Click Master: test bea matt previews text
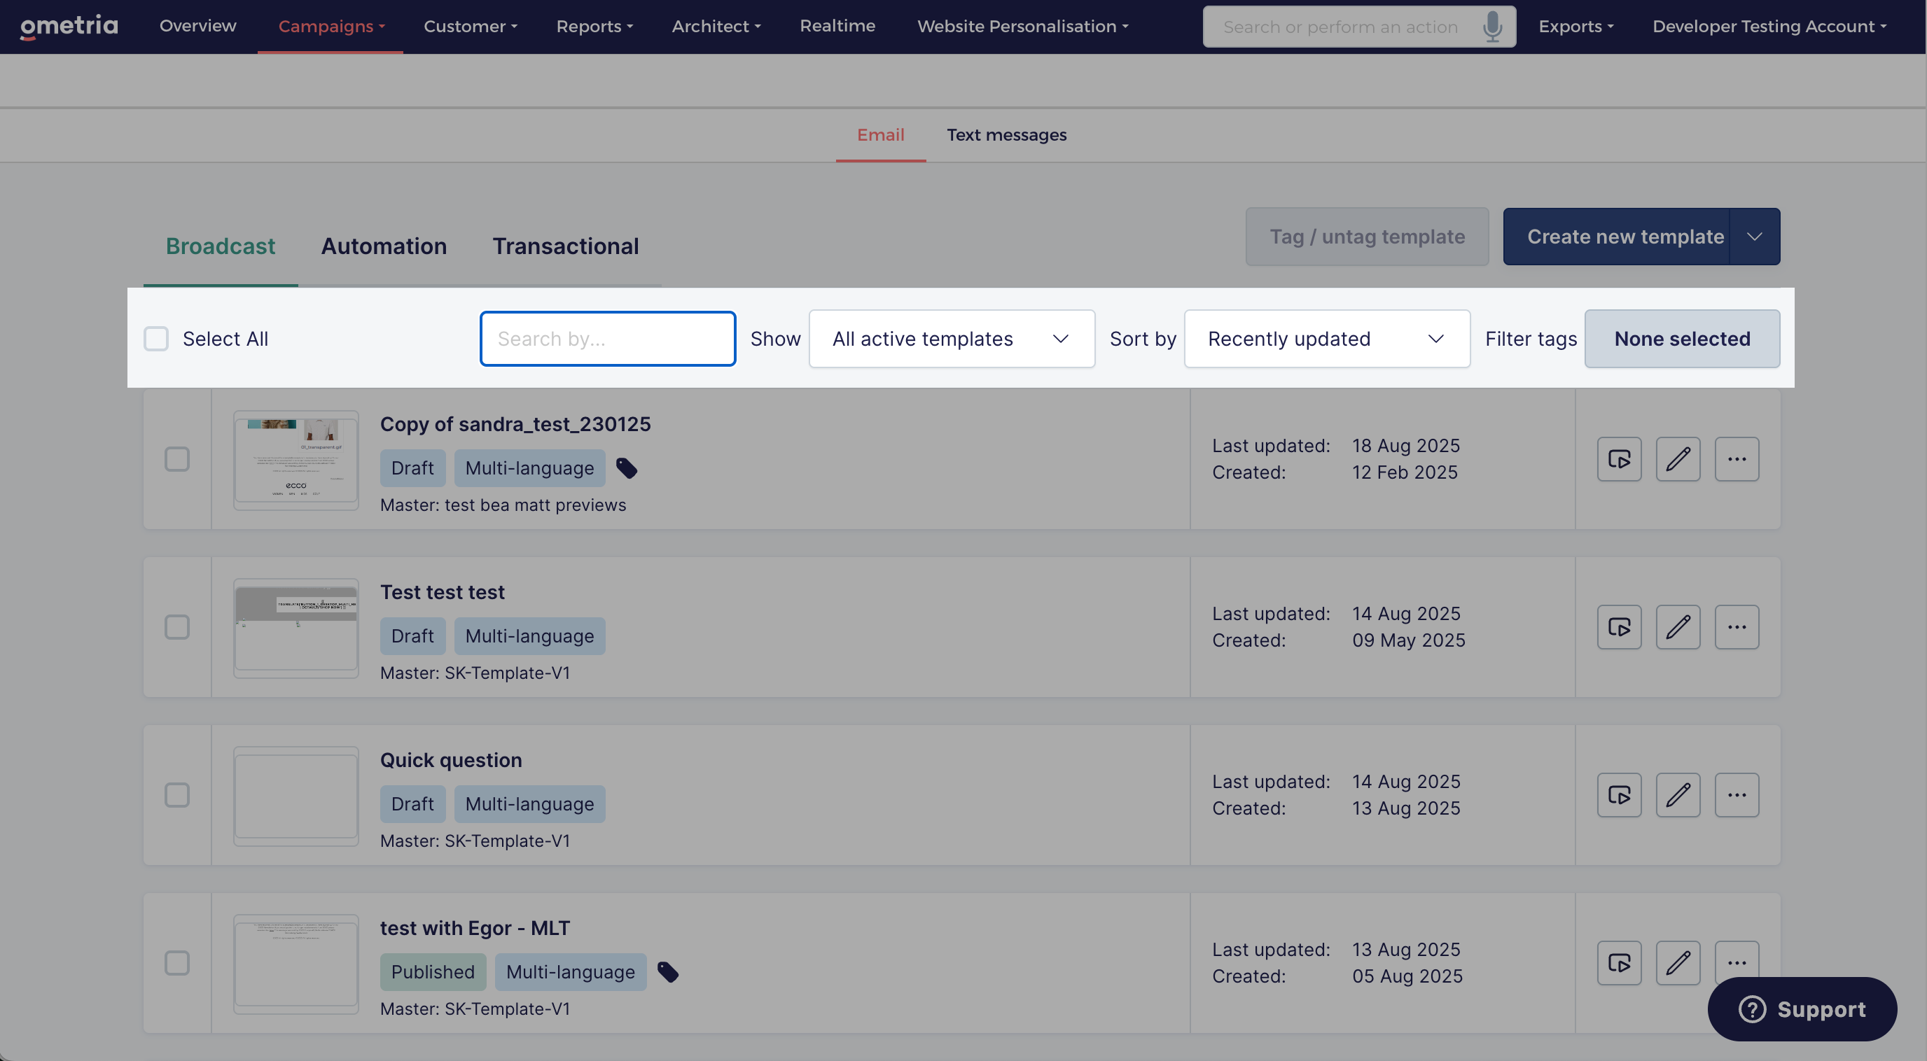 [503, 505]
